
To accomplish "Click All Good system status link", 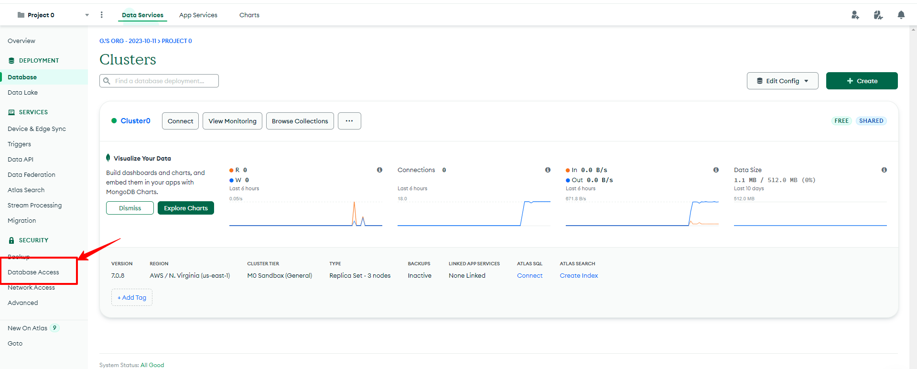I will tap(152, 365).
